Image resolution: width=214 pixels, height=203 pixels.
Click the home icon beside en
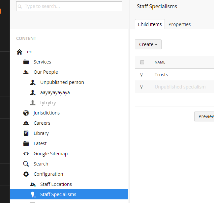pos(19,52)
